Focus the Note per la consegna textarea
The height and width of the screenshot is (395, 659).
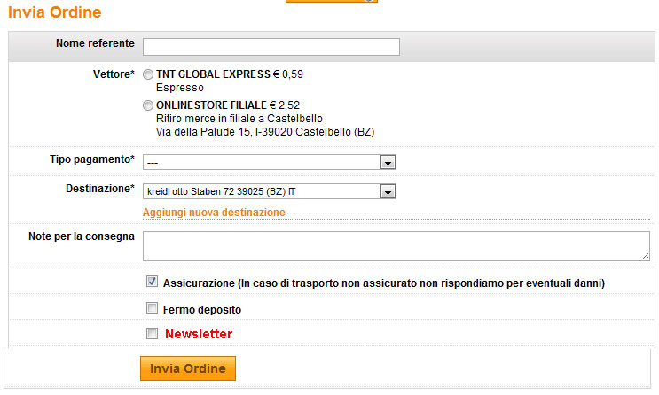(x=396, y=245)
